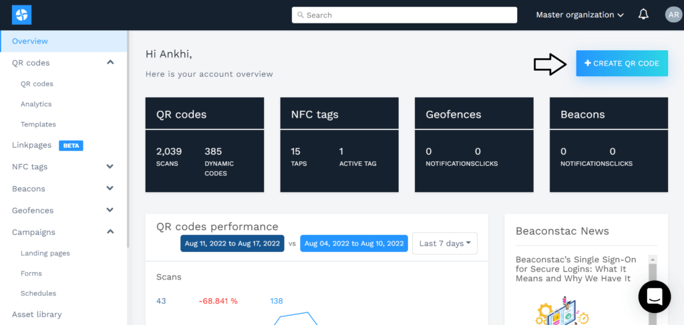Click the sidebar vertical scrollbar
This screenshot has width=684, height=325.
point(128,139)
